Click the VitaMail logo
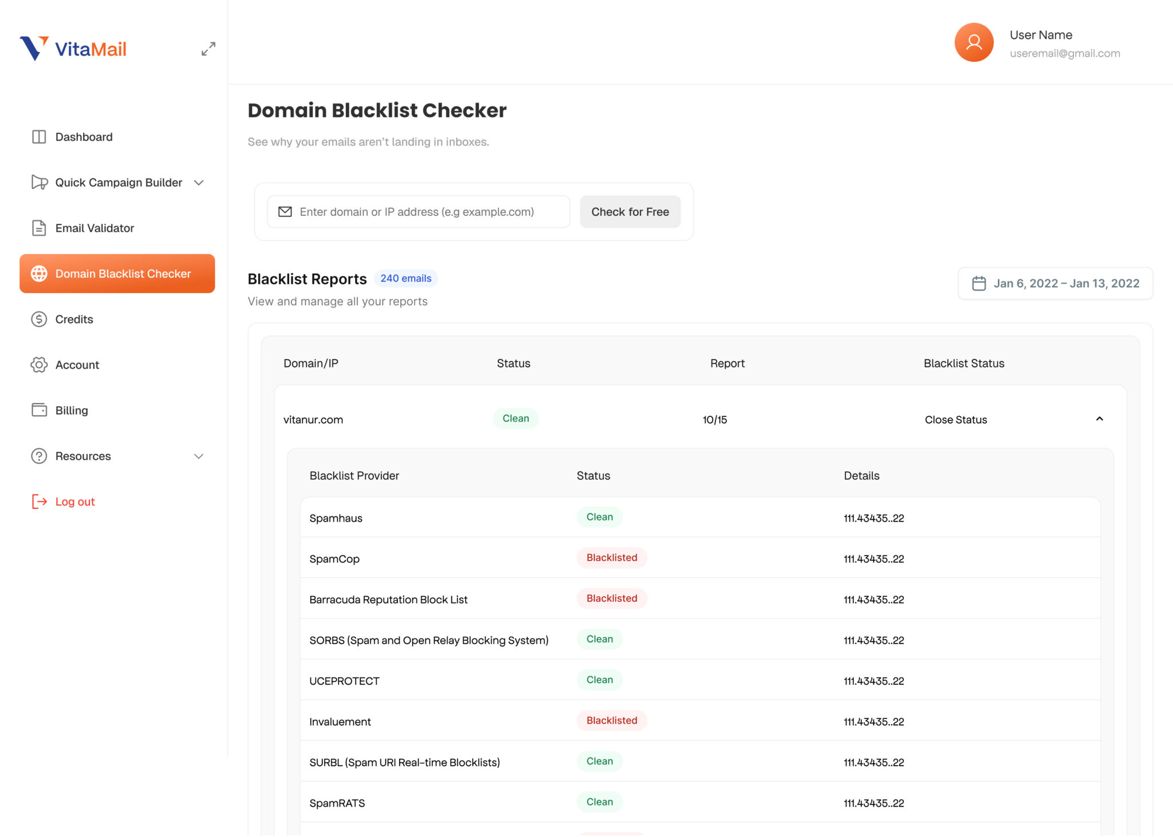The width and height of the screenshot is (1173, 837). 73,49
